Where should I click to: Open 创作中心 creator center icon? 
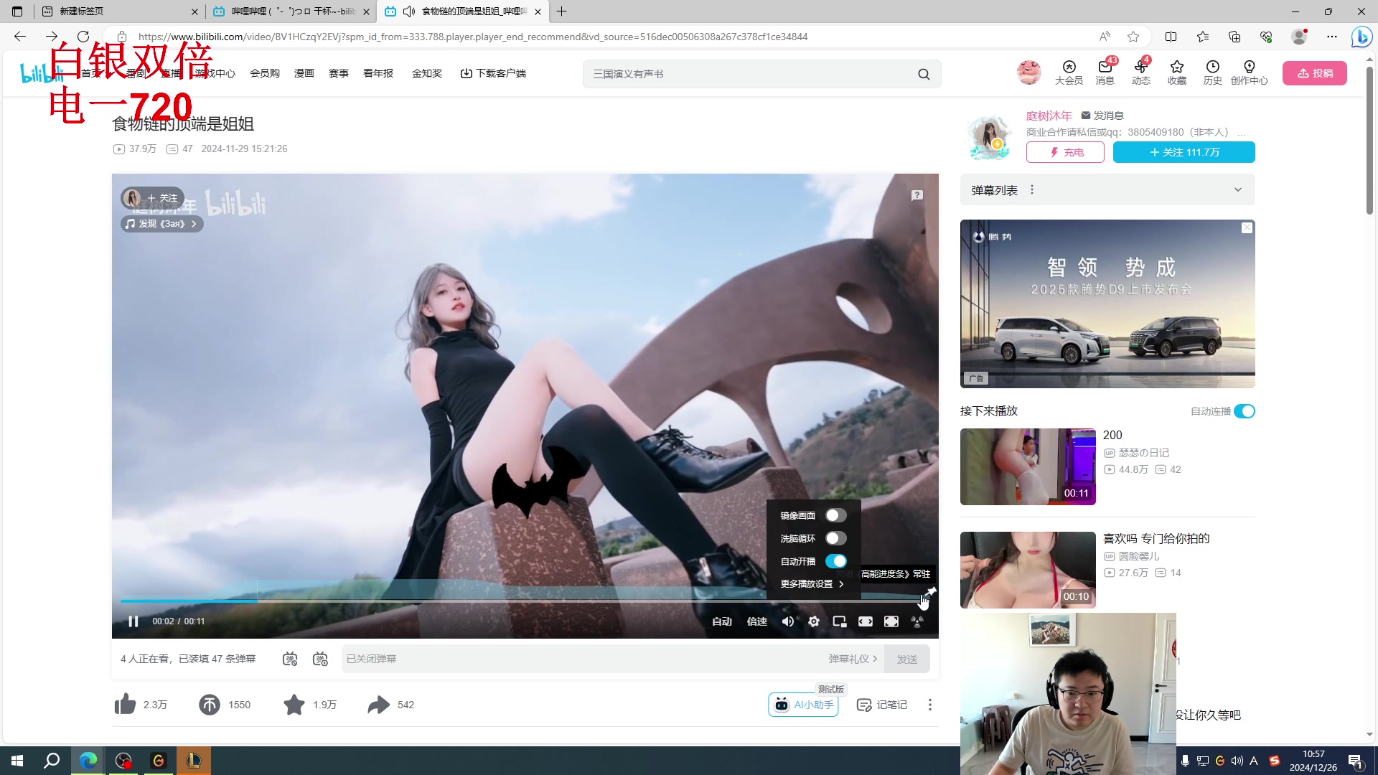[x=1250, y=72]
